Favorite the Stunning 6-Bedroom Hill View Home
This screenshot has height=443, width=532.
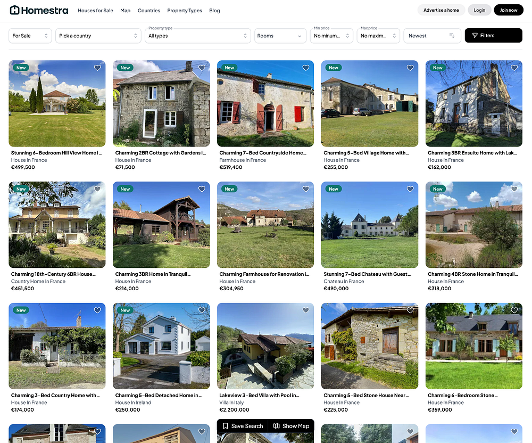coord(97,68)
